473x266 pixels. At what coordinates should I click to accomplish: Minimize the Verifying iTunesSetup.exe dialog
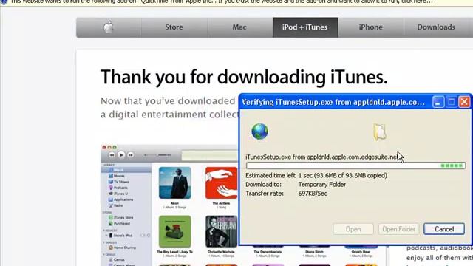[x=438, y=102]
